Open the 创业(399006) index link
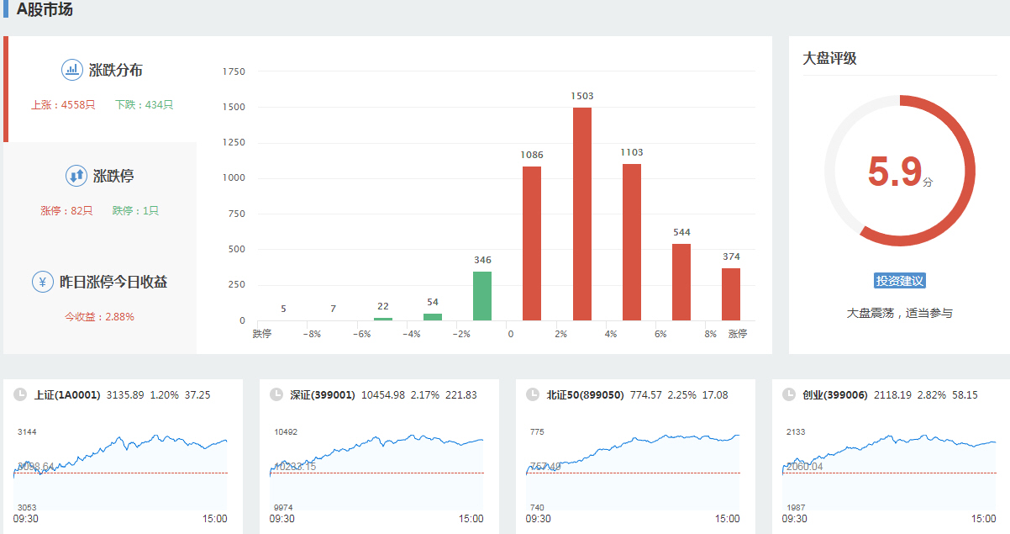Image resolution: width=1010 pixels, height=534 pixels. tap(834, 394)
